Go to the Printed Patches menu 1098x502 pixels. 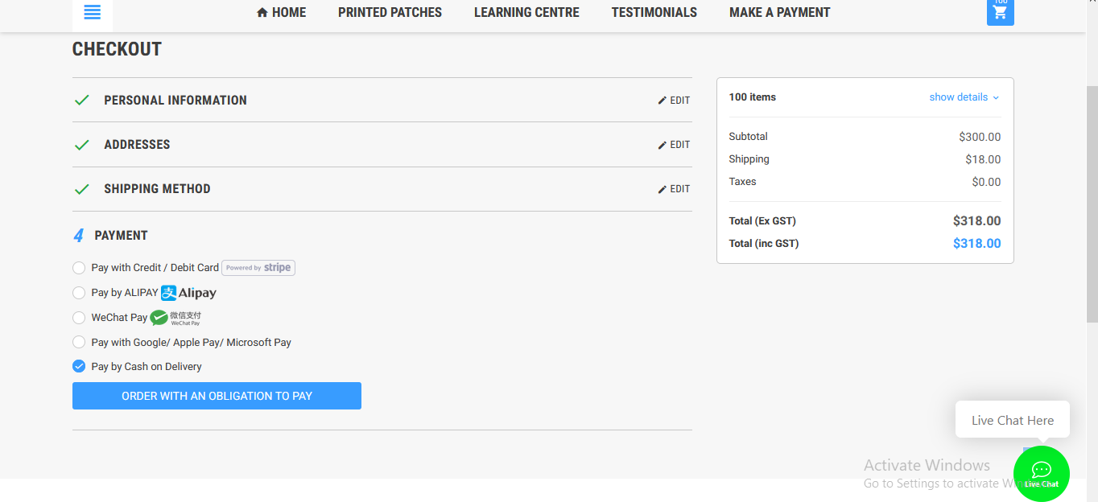click(390, 13)
